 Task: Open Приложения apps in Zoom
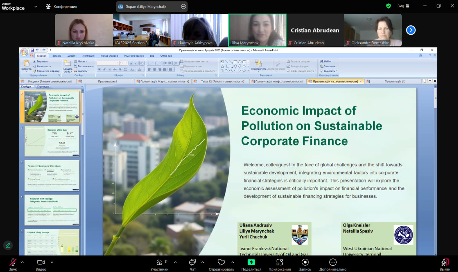(279, 265)
